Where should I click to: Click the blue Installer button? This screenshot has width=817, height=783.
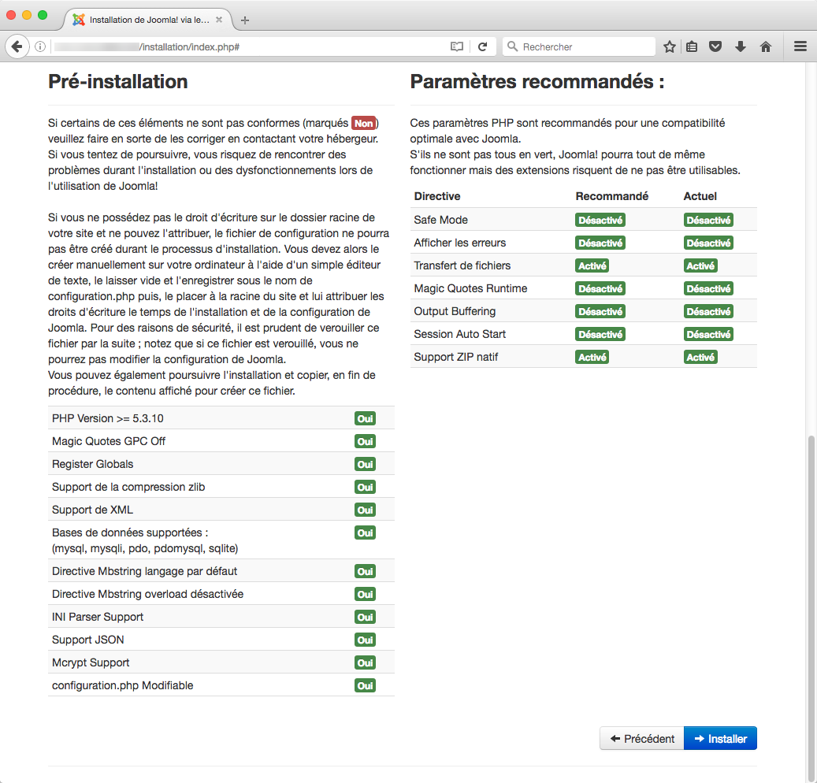[721, 738]
